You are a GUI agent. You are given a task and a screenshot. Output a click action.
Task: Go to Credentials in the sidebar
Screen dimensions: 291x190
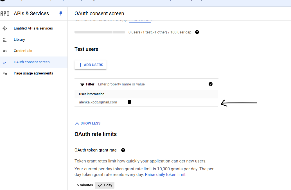click(x=23, y=51)
